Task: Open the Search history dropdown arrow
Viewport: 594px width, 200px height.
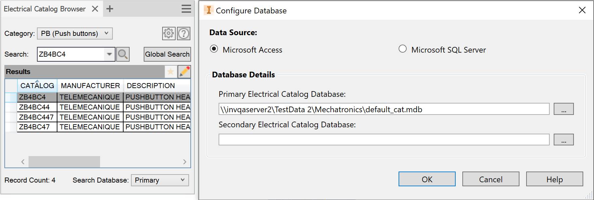Action: coord(109,54)
